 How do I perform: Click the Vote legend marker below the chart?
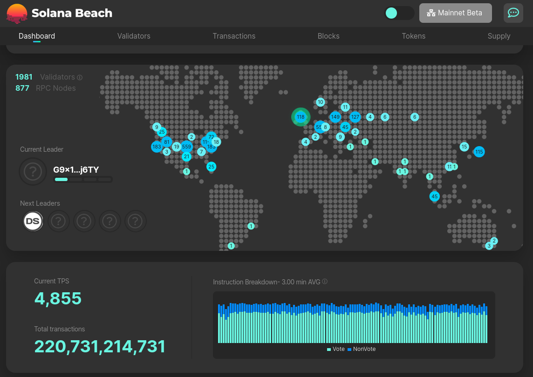coord(328,349)
